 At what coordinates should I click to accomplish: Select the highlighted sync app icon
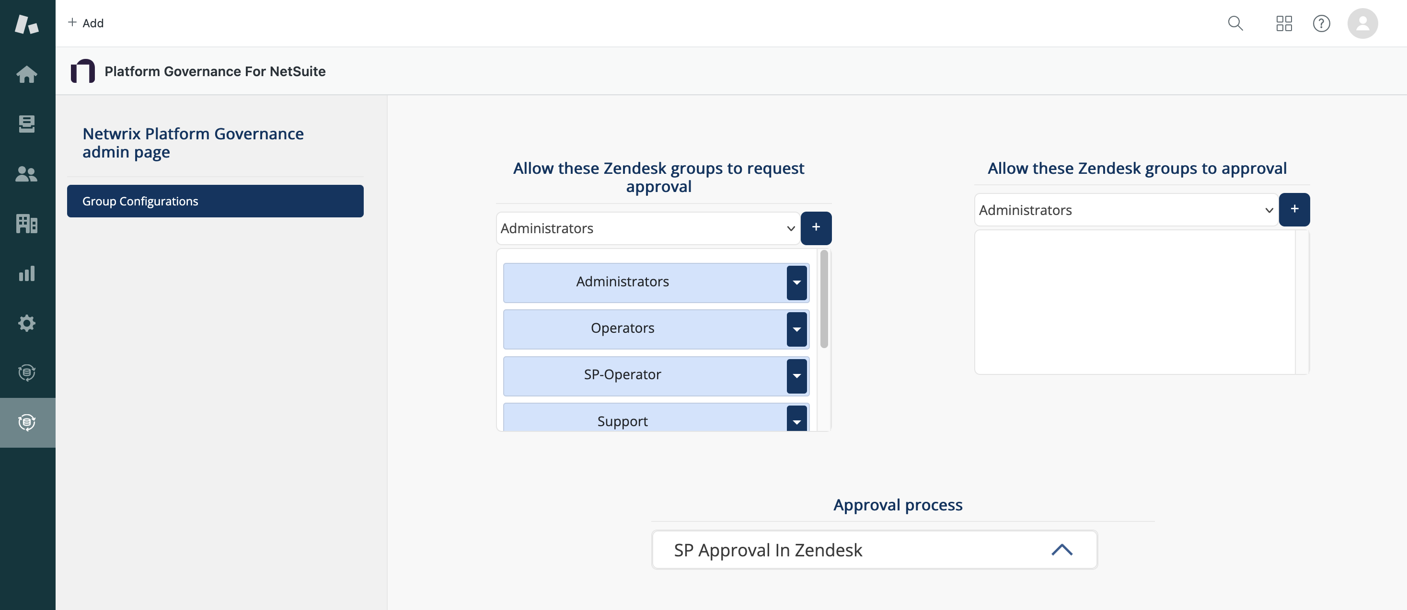pos(27,422)
